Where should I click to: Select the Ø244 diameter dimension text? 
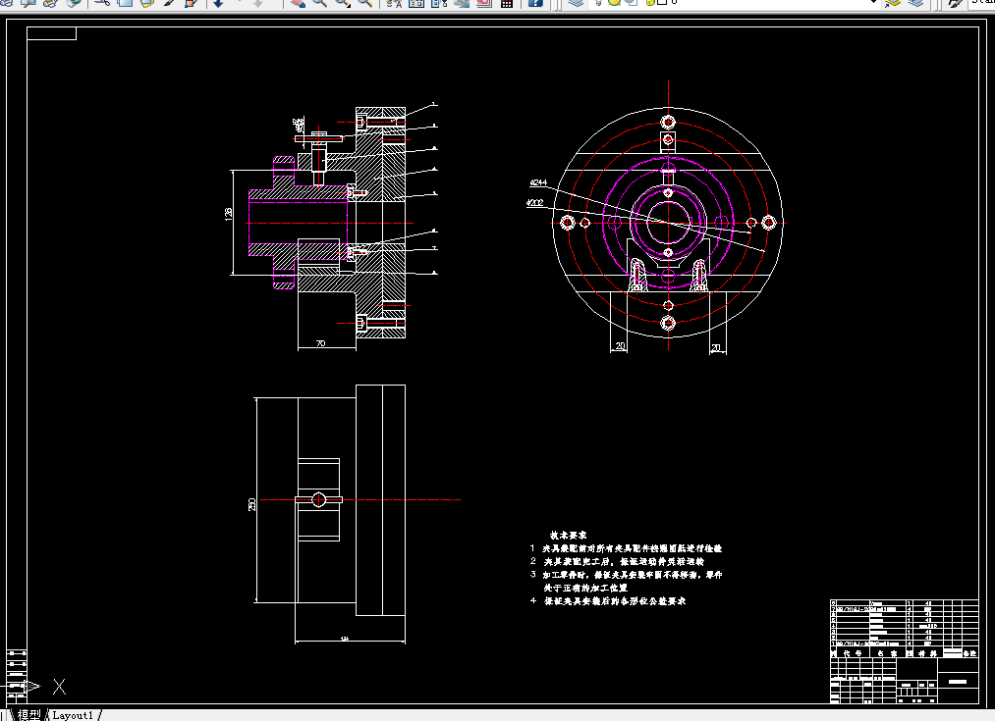538,182
